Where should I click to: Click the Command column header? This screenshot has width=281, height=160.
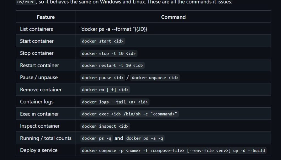pyautogui.click(x=173, y=17)
